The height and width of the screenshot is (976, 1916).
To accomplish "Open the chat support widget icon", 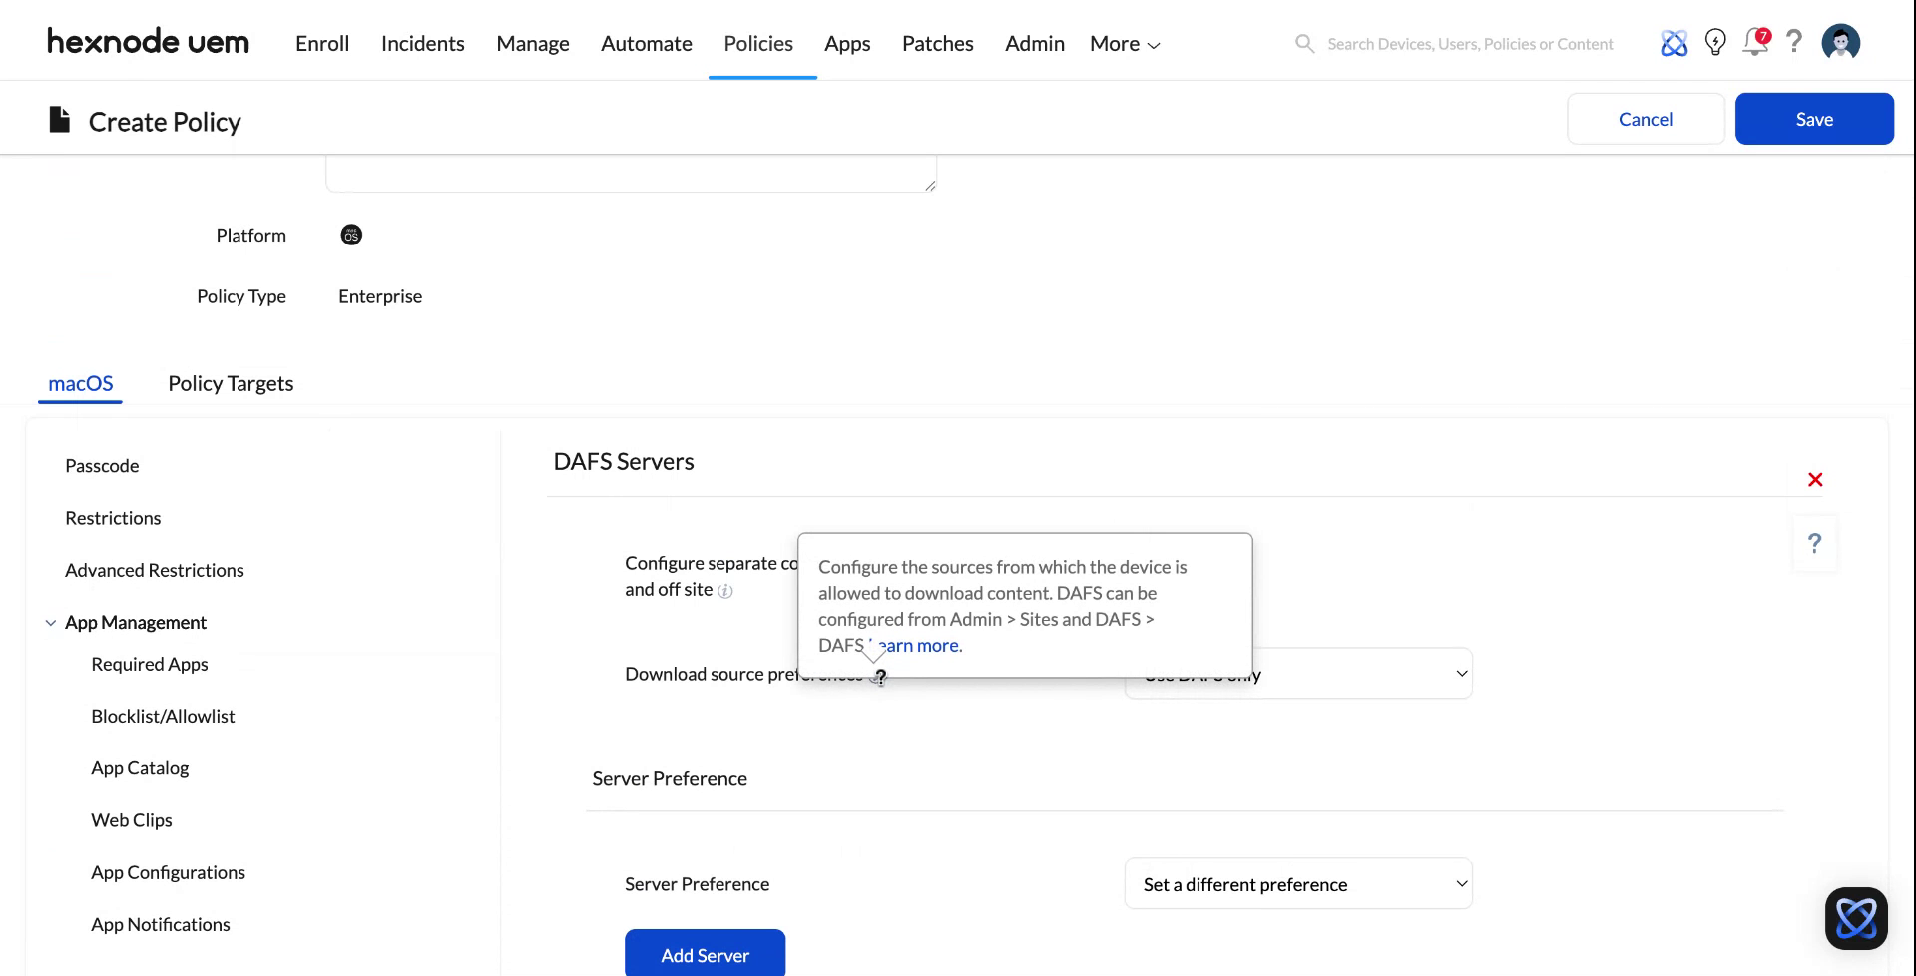I will pos(1857,918).
